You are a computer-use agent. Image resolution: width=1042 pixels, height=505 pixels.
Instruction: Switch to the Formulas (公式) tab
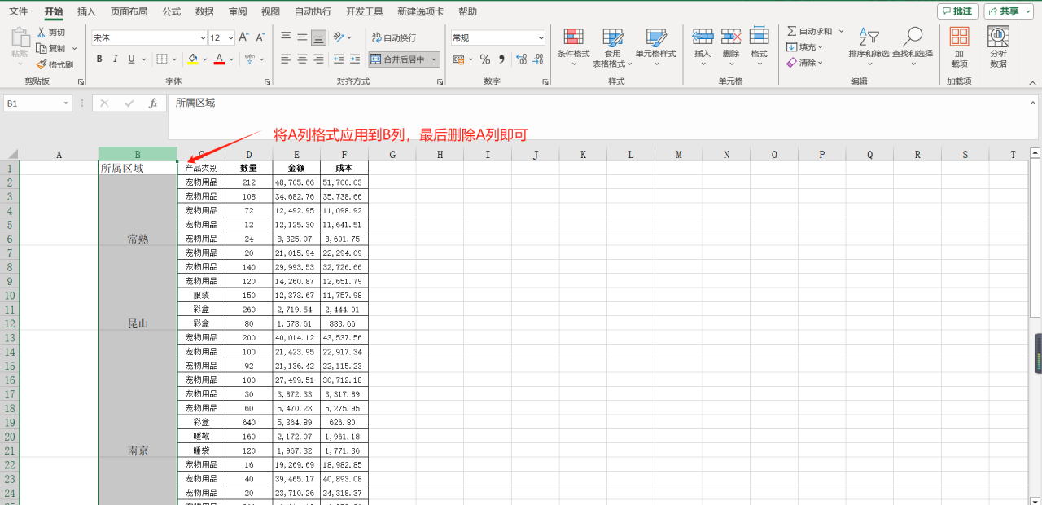(x=171, y=11)
